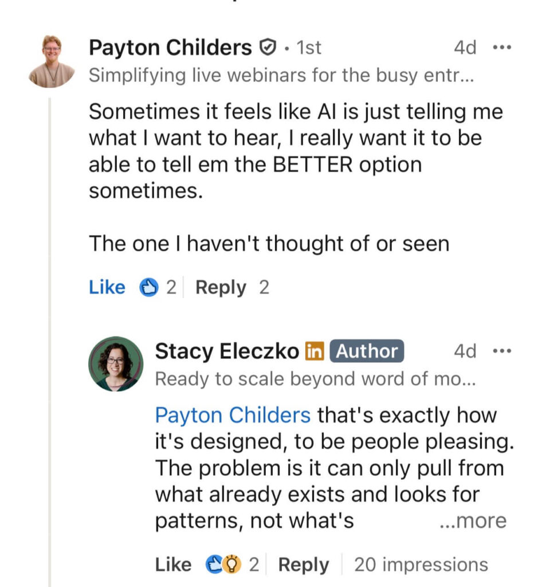Like Payton Childers' comment
The height and width of the screenshot is (587, 538).
pyautogui.click(x=107, y=287)
